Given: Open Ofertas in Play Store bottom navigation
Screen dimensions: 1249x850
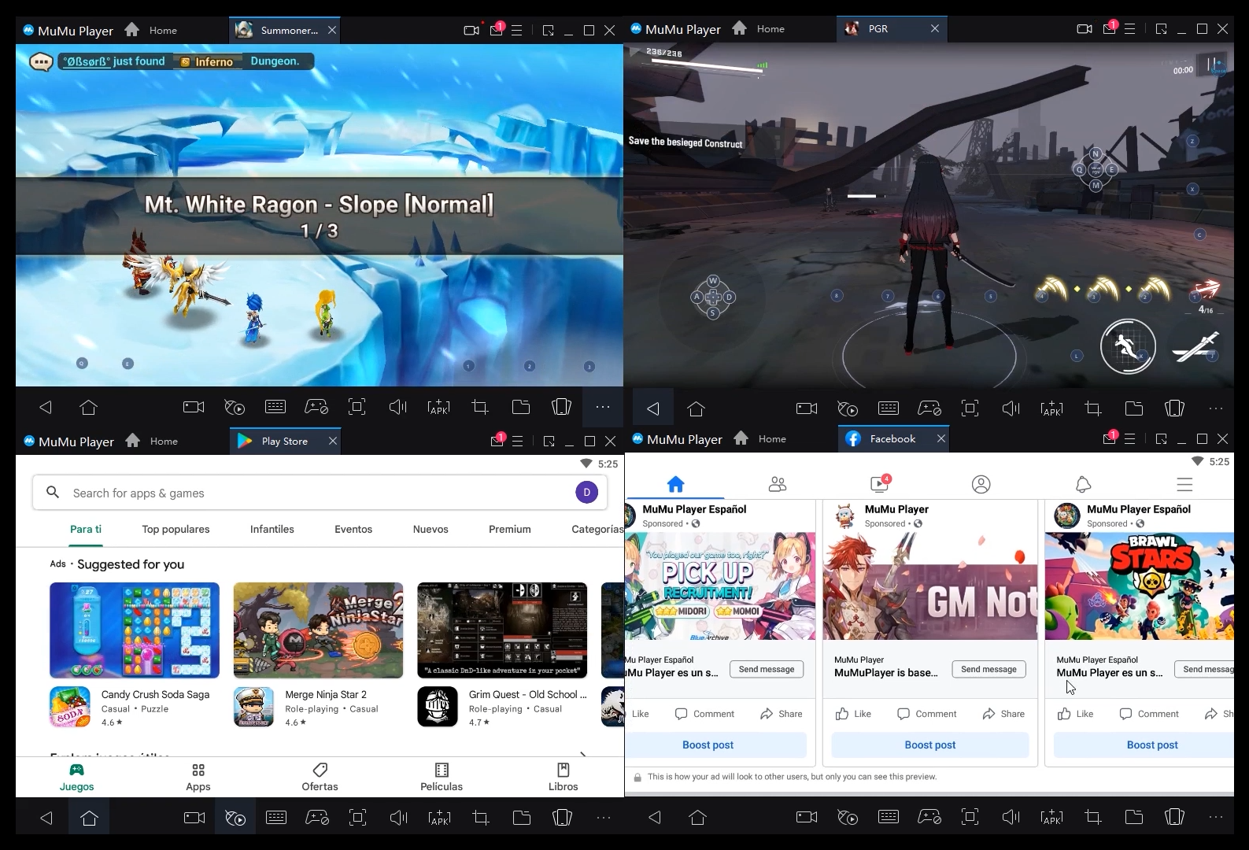Looking at the screenshot, I should pos(320,777).
